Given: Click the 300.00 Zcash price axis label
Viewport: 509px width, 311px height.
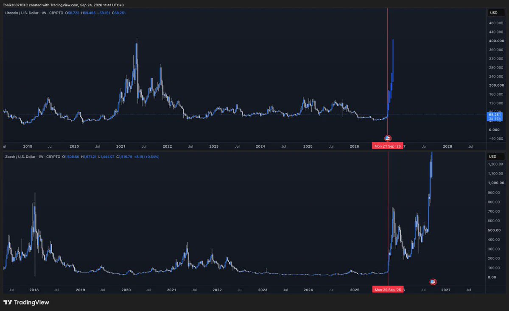Looking at the screenshot, I should click(x=494, y=249).
